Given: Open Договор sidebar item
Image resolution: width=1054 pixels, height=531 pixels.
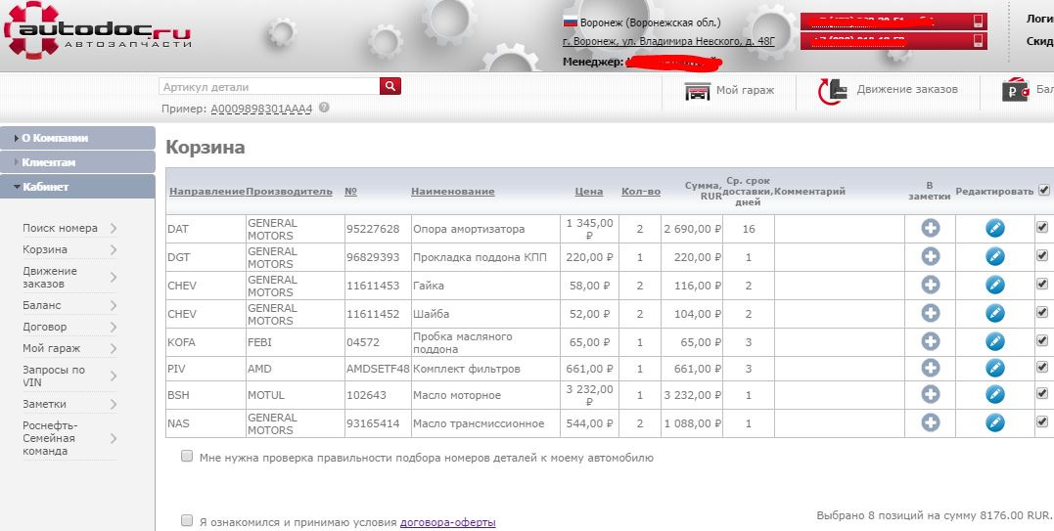Looking at the screenshot, I should point(69,327).
